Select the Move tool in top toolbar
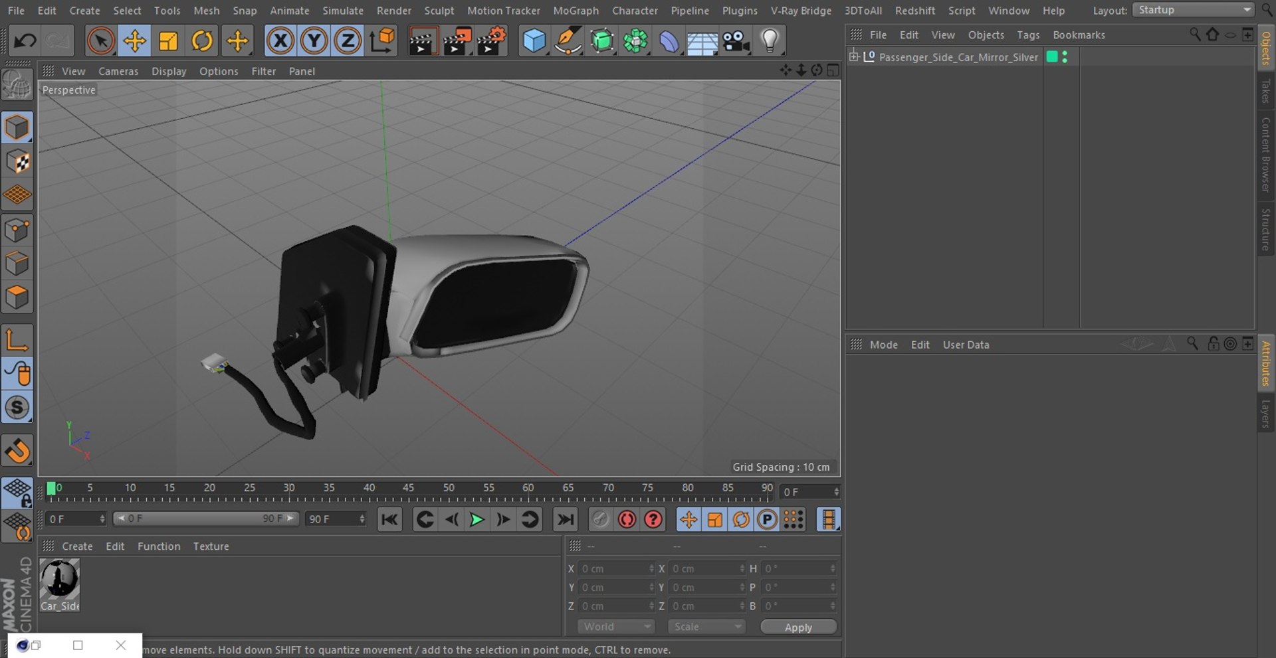Viewport: 1276px width, 658px height. [134, 41]
